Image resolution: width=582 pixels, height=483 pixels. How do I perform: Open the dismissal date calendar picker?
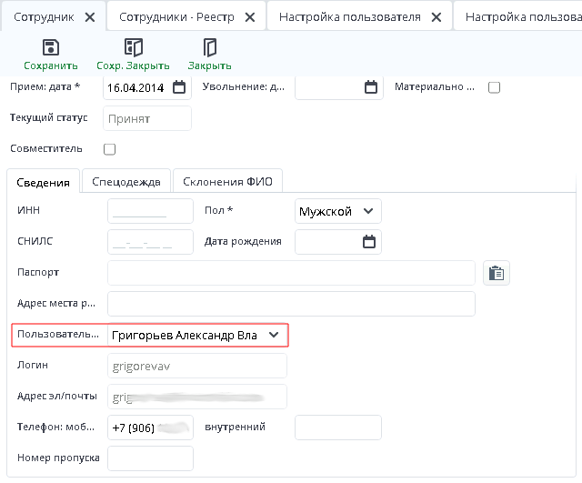pos(371,87)
